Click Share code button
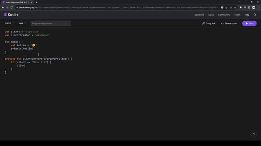Image resolution: width=261 pixels, height=146 pixels. (x=229, y=24)
